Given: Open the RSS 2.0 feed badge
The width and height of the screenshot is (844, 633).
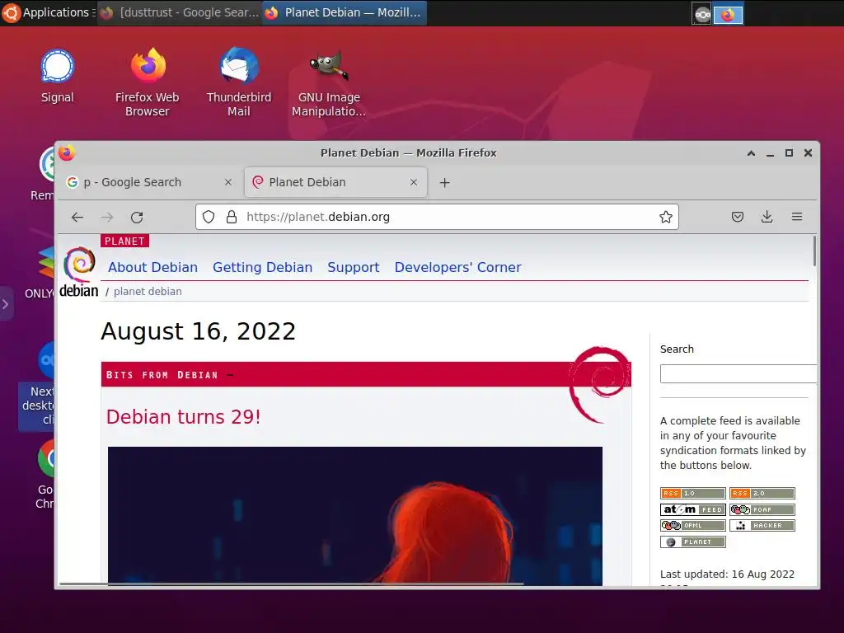Looking at the screenshot, I should [762, 493].
